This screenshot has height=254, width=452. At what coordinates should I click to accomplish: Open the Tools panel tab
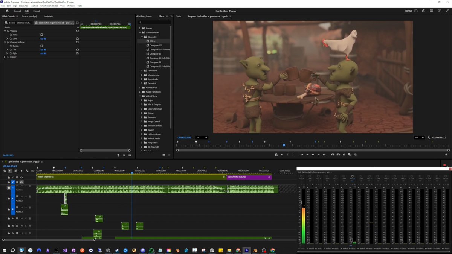point(179,17)
